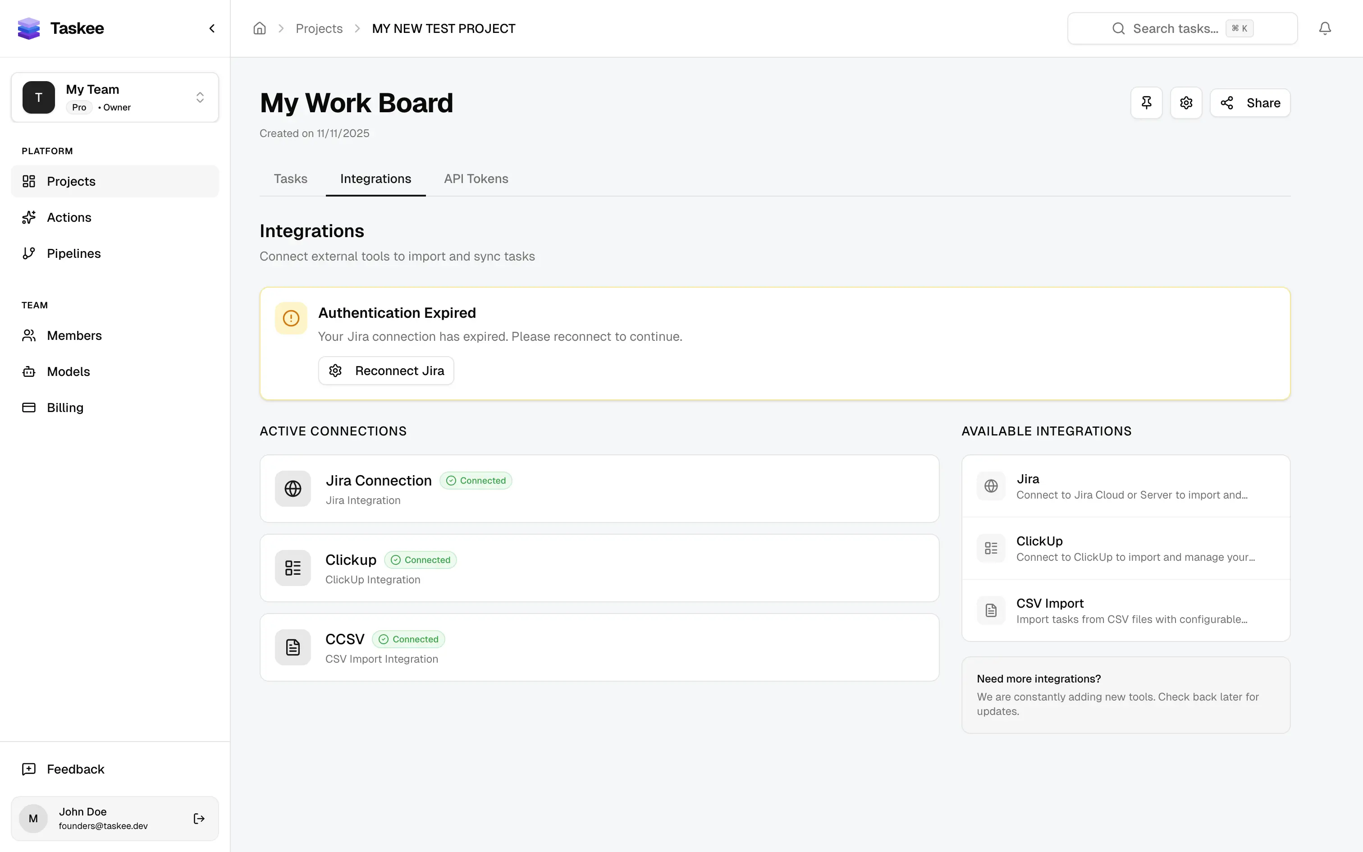Click the Reconnect Jira button
Image resolution: width=1363 pixels, height=852 pixels.
point(386,370)
